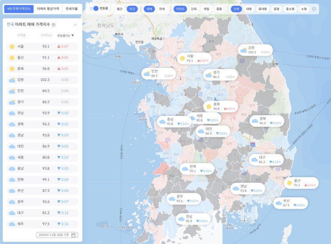
Task: Select 전세 transaction type
Action: pos(162,9)
